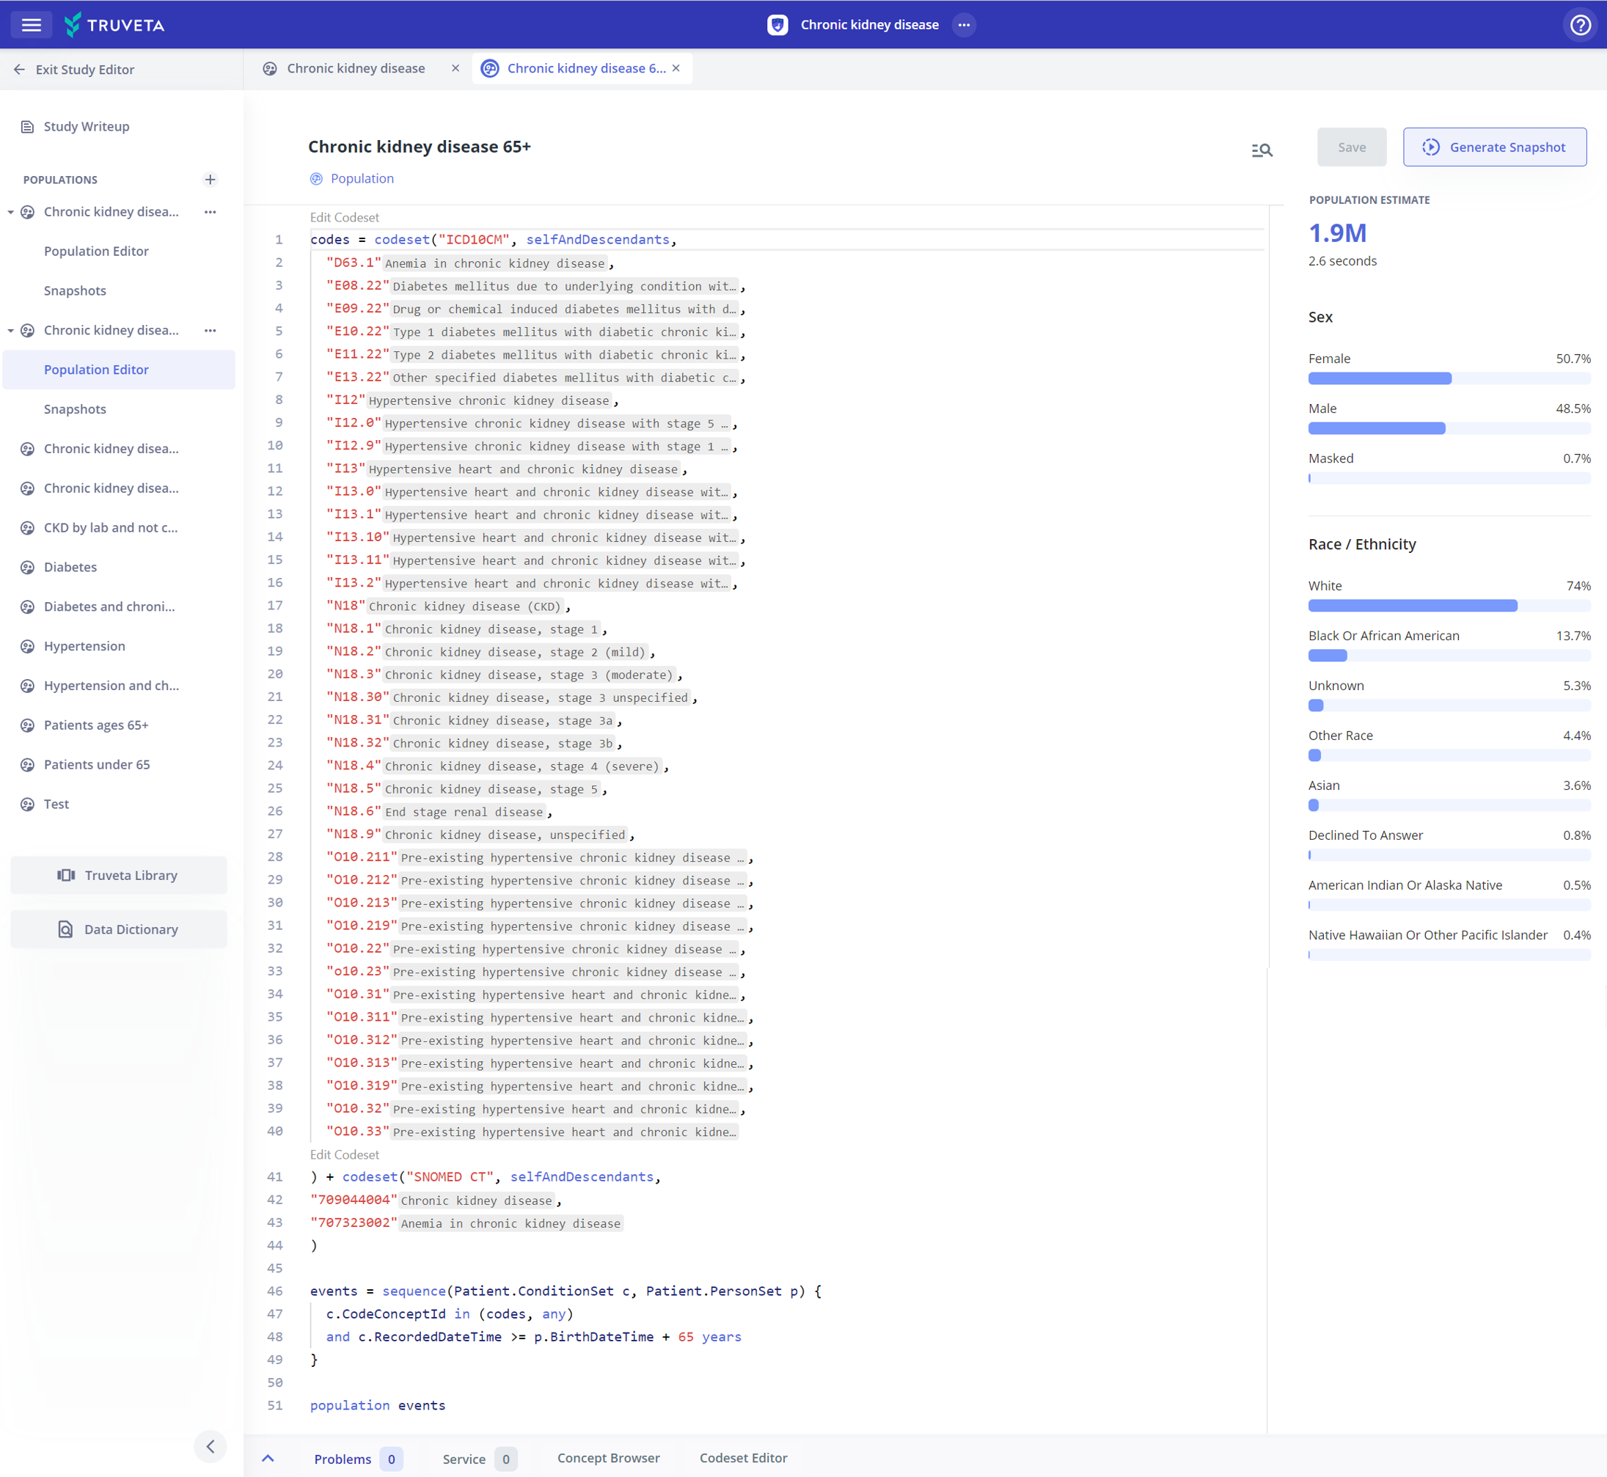This screenshot has width=1607, height=1477.
Task: Collapse the left sidebar with chevron
Action: click(211, 1445)
